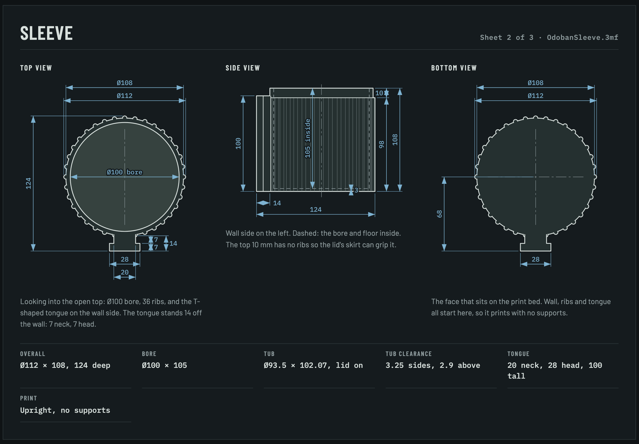The height and width of the screenshot is (444, 639).
Task: Click the Ø108 dimension in the bottom view
Action: tap(535, 83)
